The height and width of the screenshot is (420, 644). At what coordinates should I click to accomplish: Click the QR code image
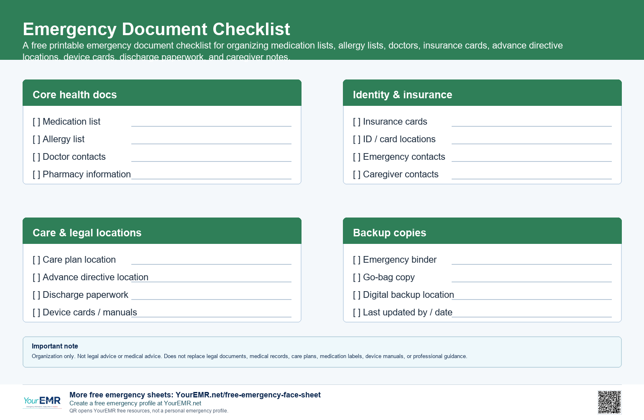(609, 402)
